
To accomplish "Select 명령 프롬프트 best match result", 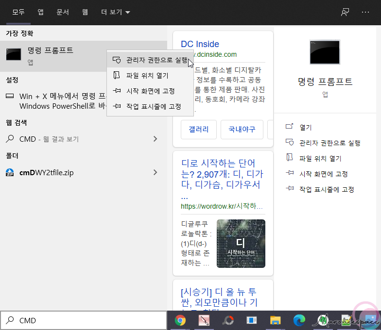I will point(53,56).
